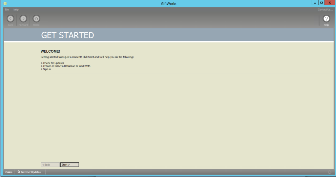Image resolution: width=336 pixels, height=177 pixels.
Task: Click the < Back wizard button
Action: click(50, 165)
